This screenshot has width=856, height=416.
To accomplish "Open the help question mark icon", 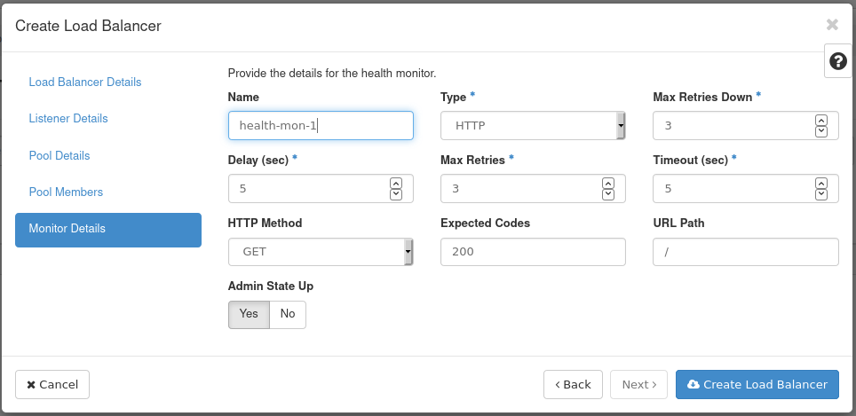I will (837, 60).
